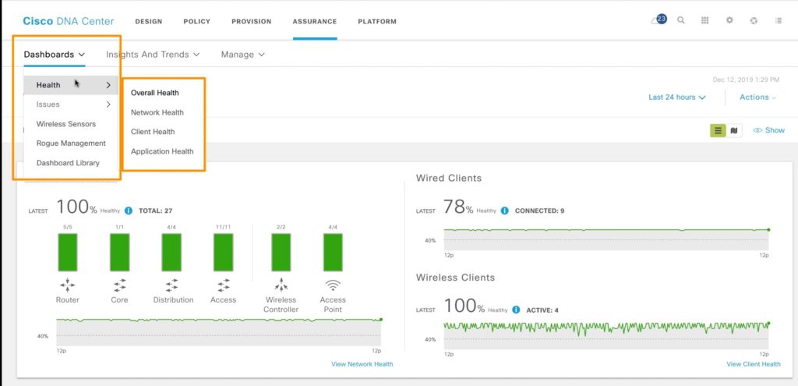Click the help lifebuoy icon
The height and width of the screenshot is (386, 798).
click(x=754, y=21)
